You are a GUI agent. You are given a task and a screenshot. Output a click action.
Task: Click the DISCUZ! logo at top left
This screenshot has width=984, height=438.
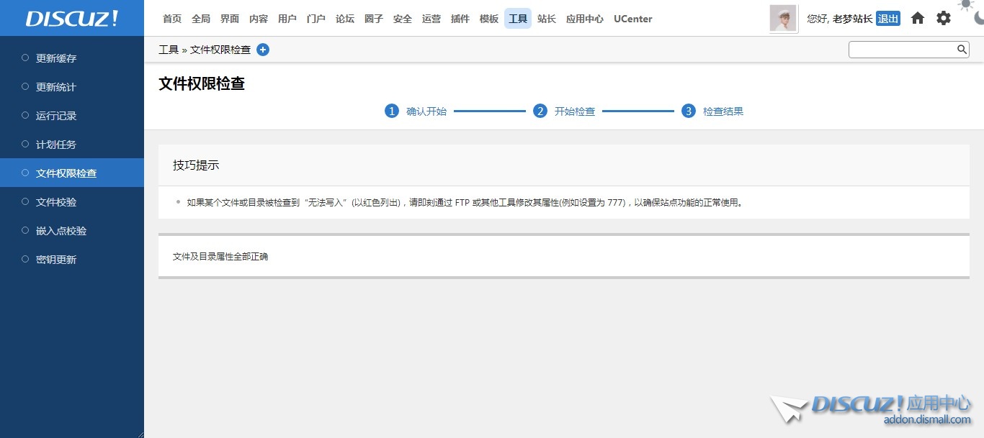pyautogui.click(x=72, y=19)
